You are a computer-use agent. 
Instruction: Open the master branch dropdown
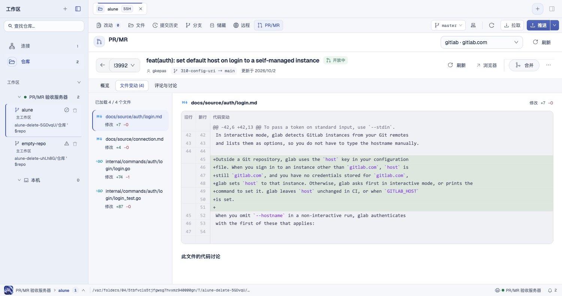448,25
